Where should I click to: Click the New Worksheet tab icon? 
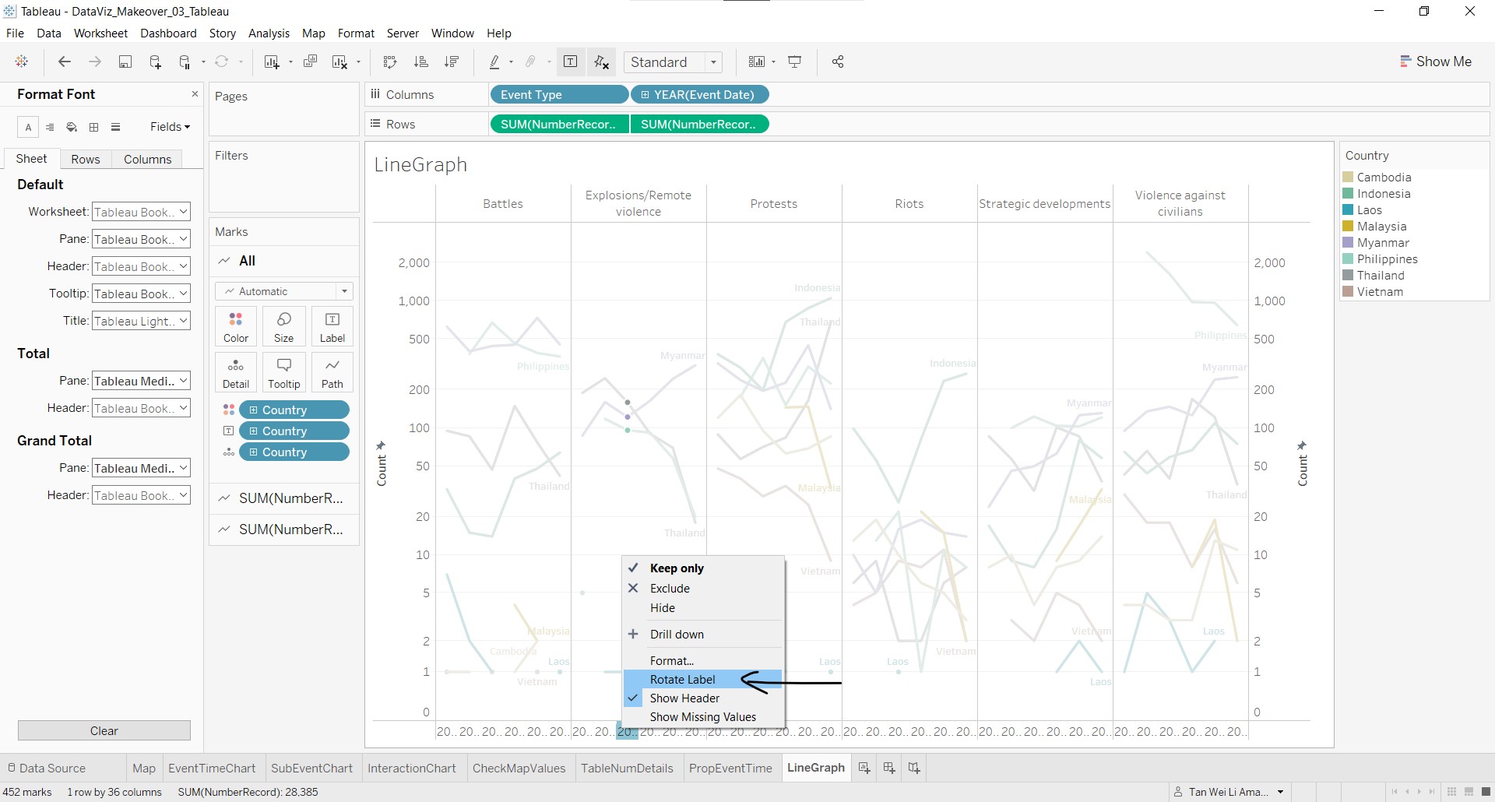coord(864,768)
